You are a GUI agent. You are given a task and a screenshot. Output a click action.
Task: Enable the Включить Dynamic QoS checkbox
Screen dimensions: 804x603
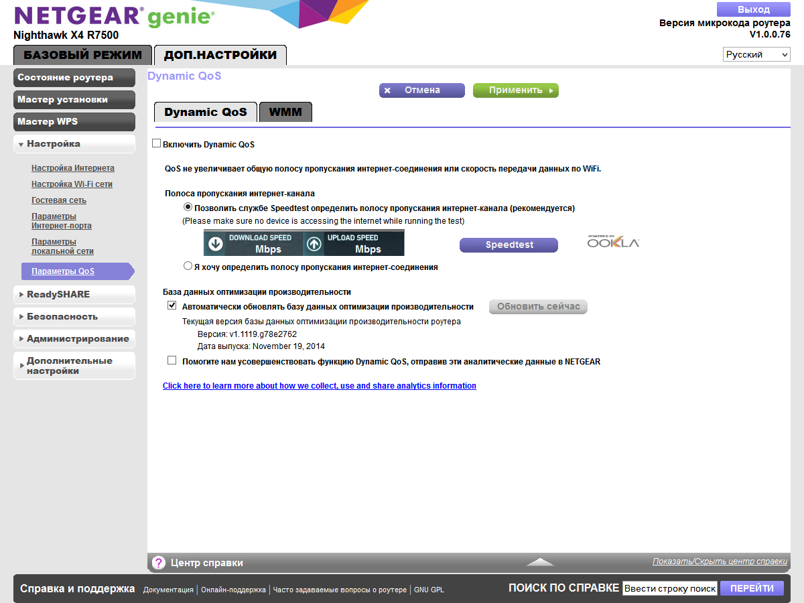tap(157, 143)
